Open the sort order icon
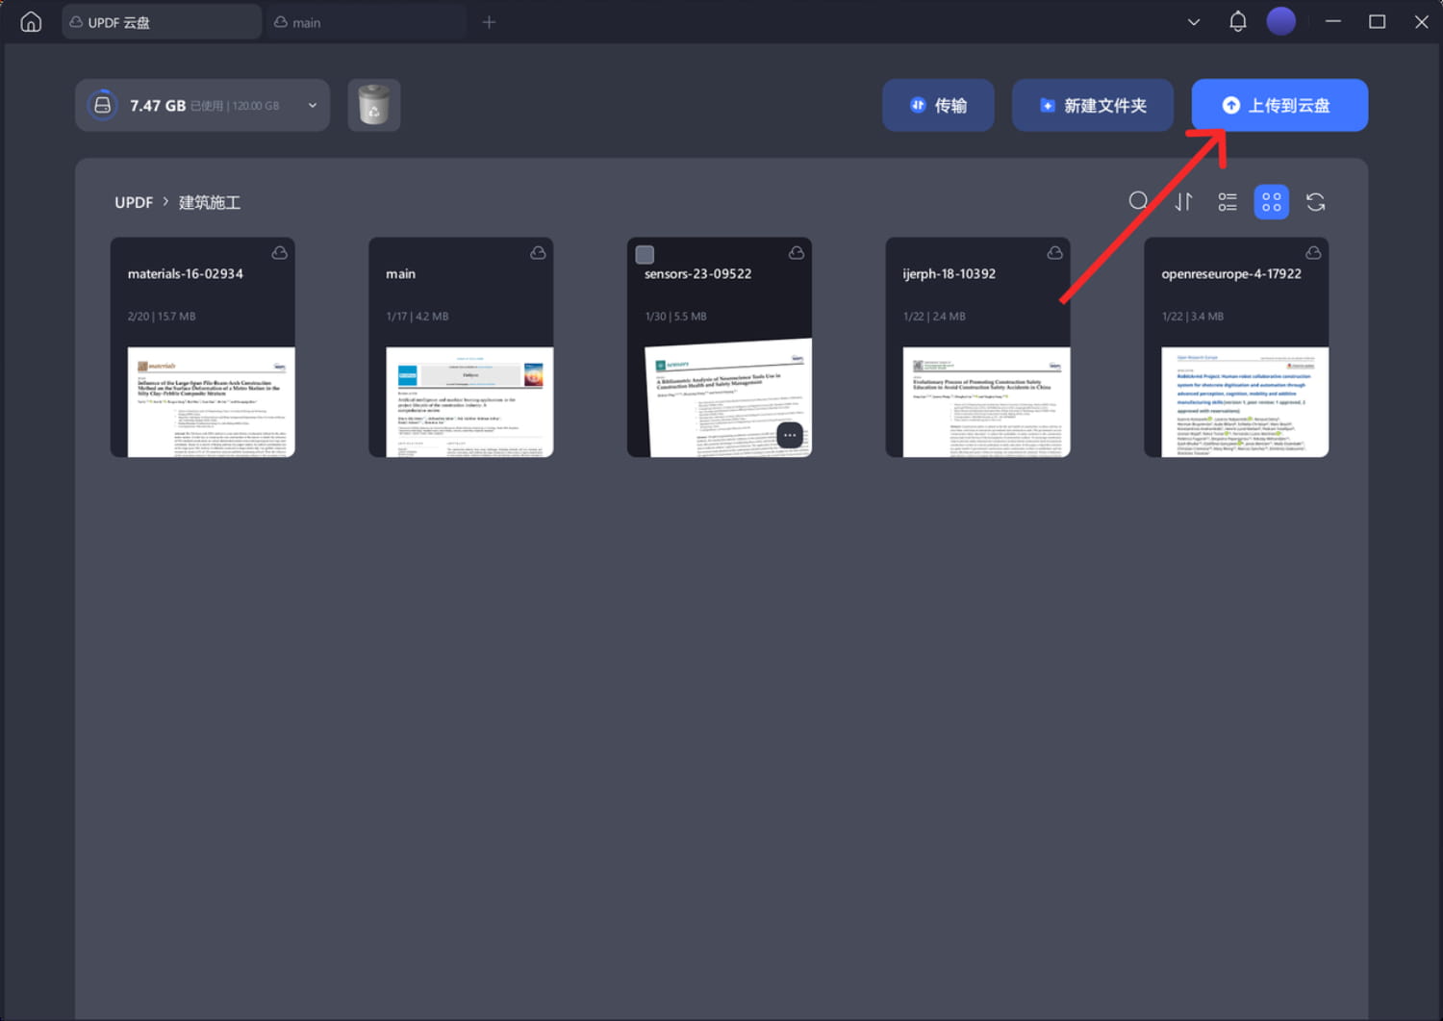This screenshot has height=1021, width=1443. (x=1183, y=202)
